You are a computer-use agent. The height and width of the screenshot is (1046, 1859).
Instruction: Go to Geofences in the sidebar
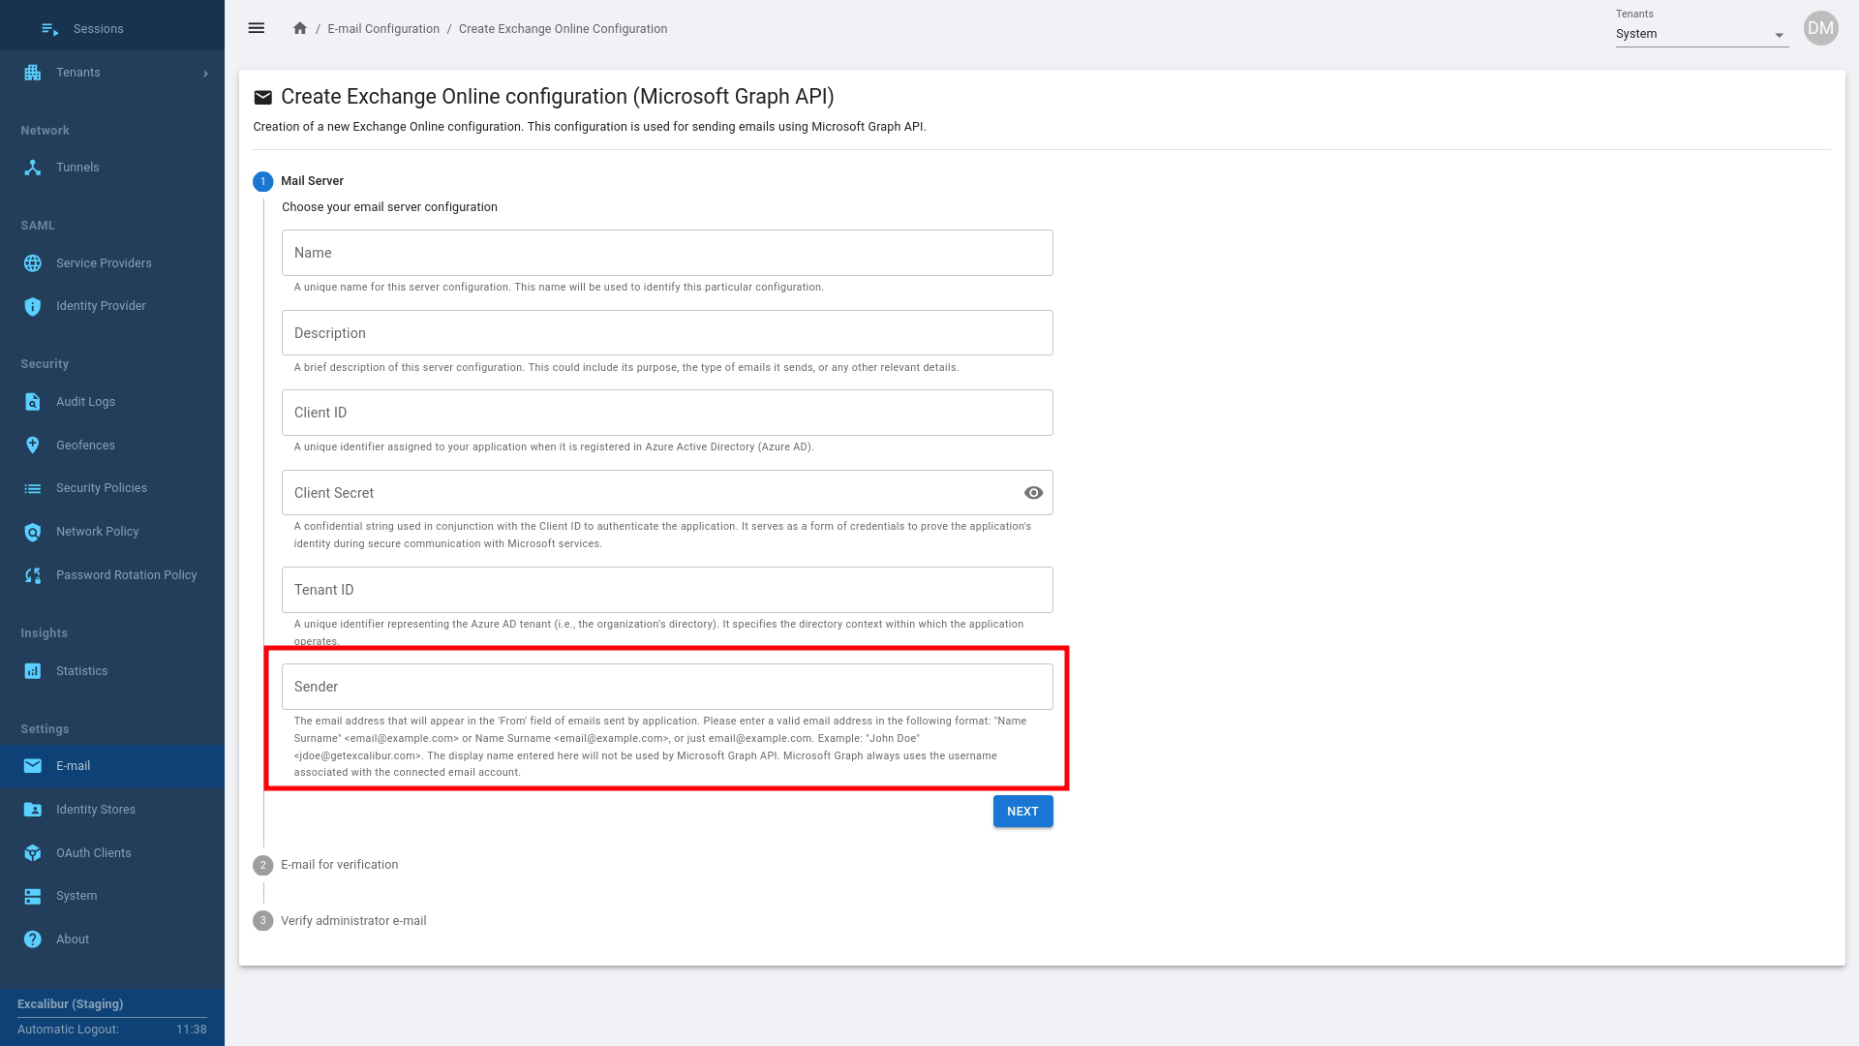click(x=85, y=446)
